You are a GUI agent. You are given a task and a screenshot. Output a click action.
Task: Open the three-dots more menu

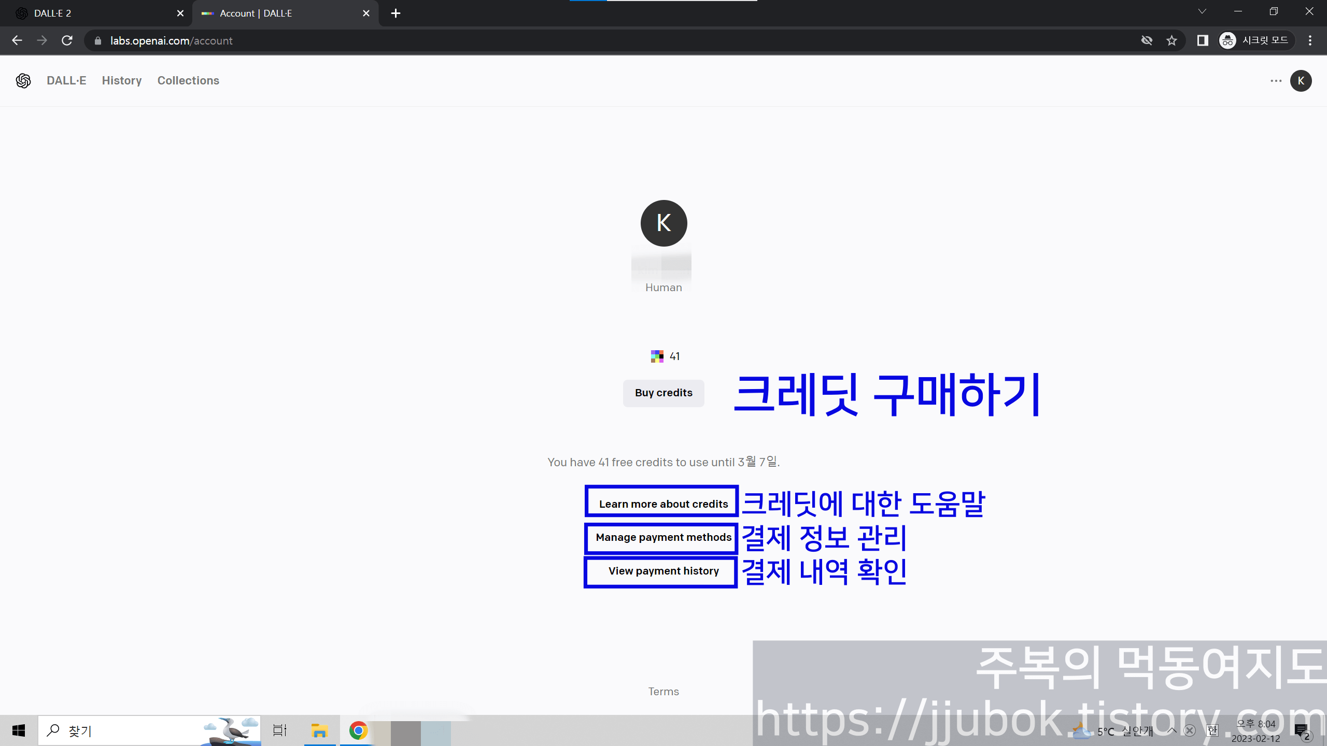(1276, 81)
